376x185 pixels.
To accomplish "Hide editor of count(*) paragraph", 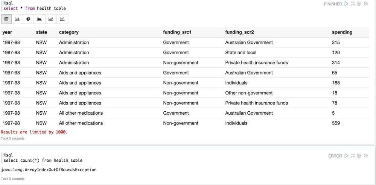I will 353,156.
